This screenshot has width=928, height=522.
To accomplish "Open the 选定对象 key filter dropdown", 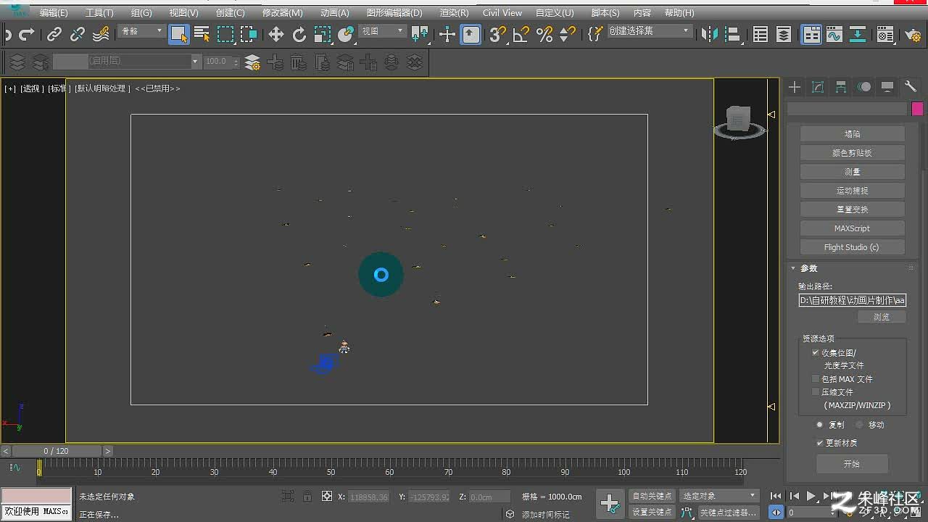I will 720,496.
